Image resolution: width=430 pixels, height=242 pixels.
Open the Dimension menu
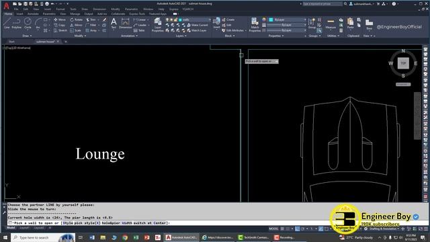(x=99, y=9)
